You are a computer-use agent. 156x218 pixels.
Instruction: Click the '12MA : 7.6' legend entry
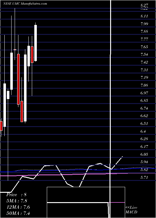[18, 207]
